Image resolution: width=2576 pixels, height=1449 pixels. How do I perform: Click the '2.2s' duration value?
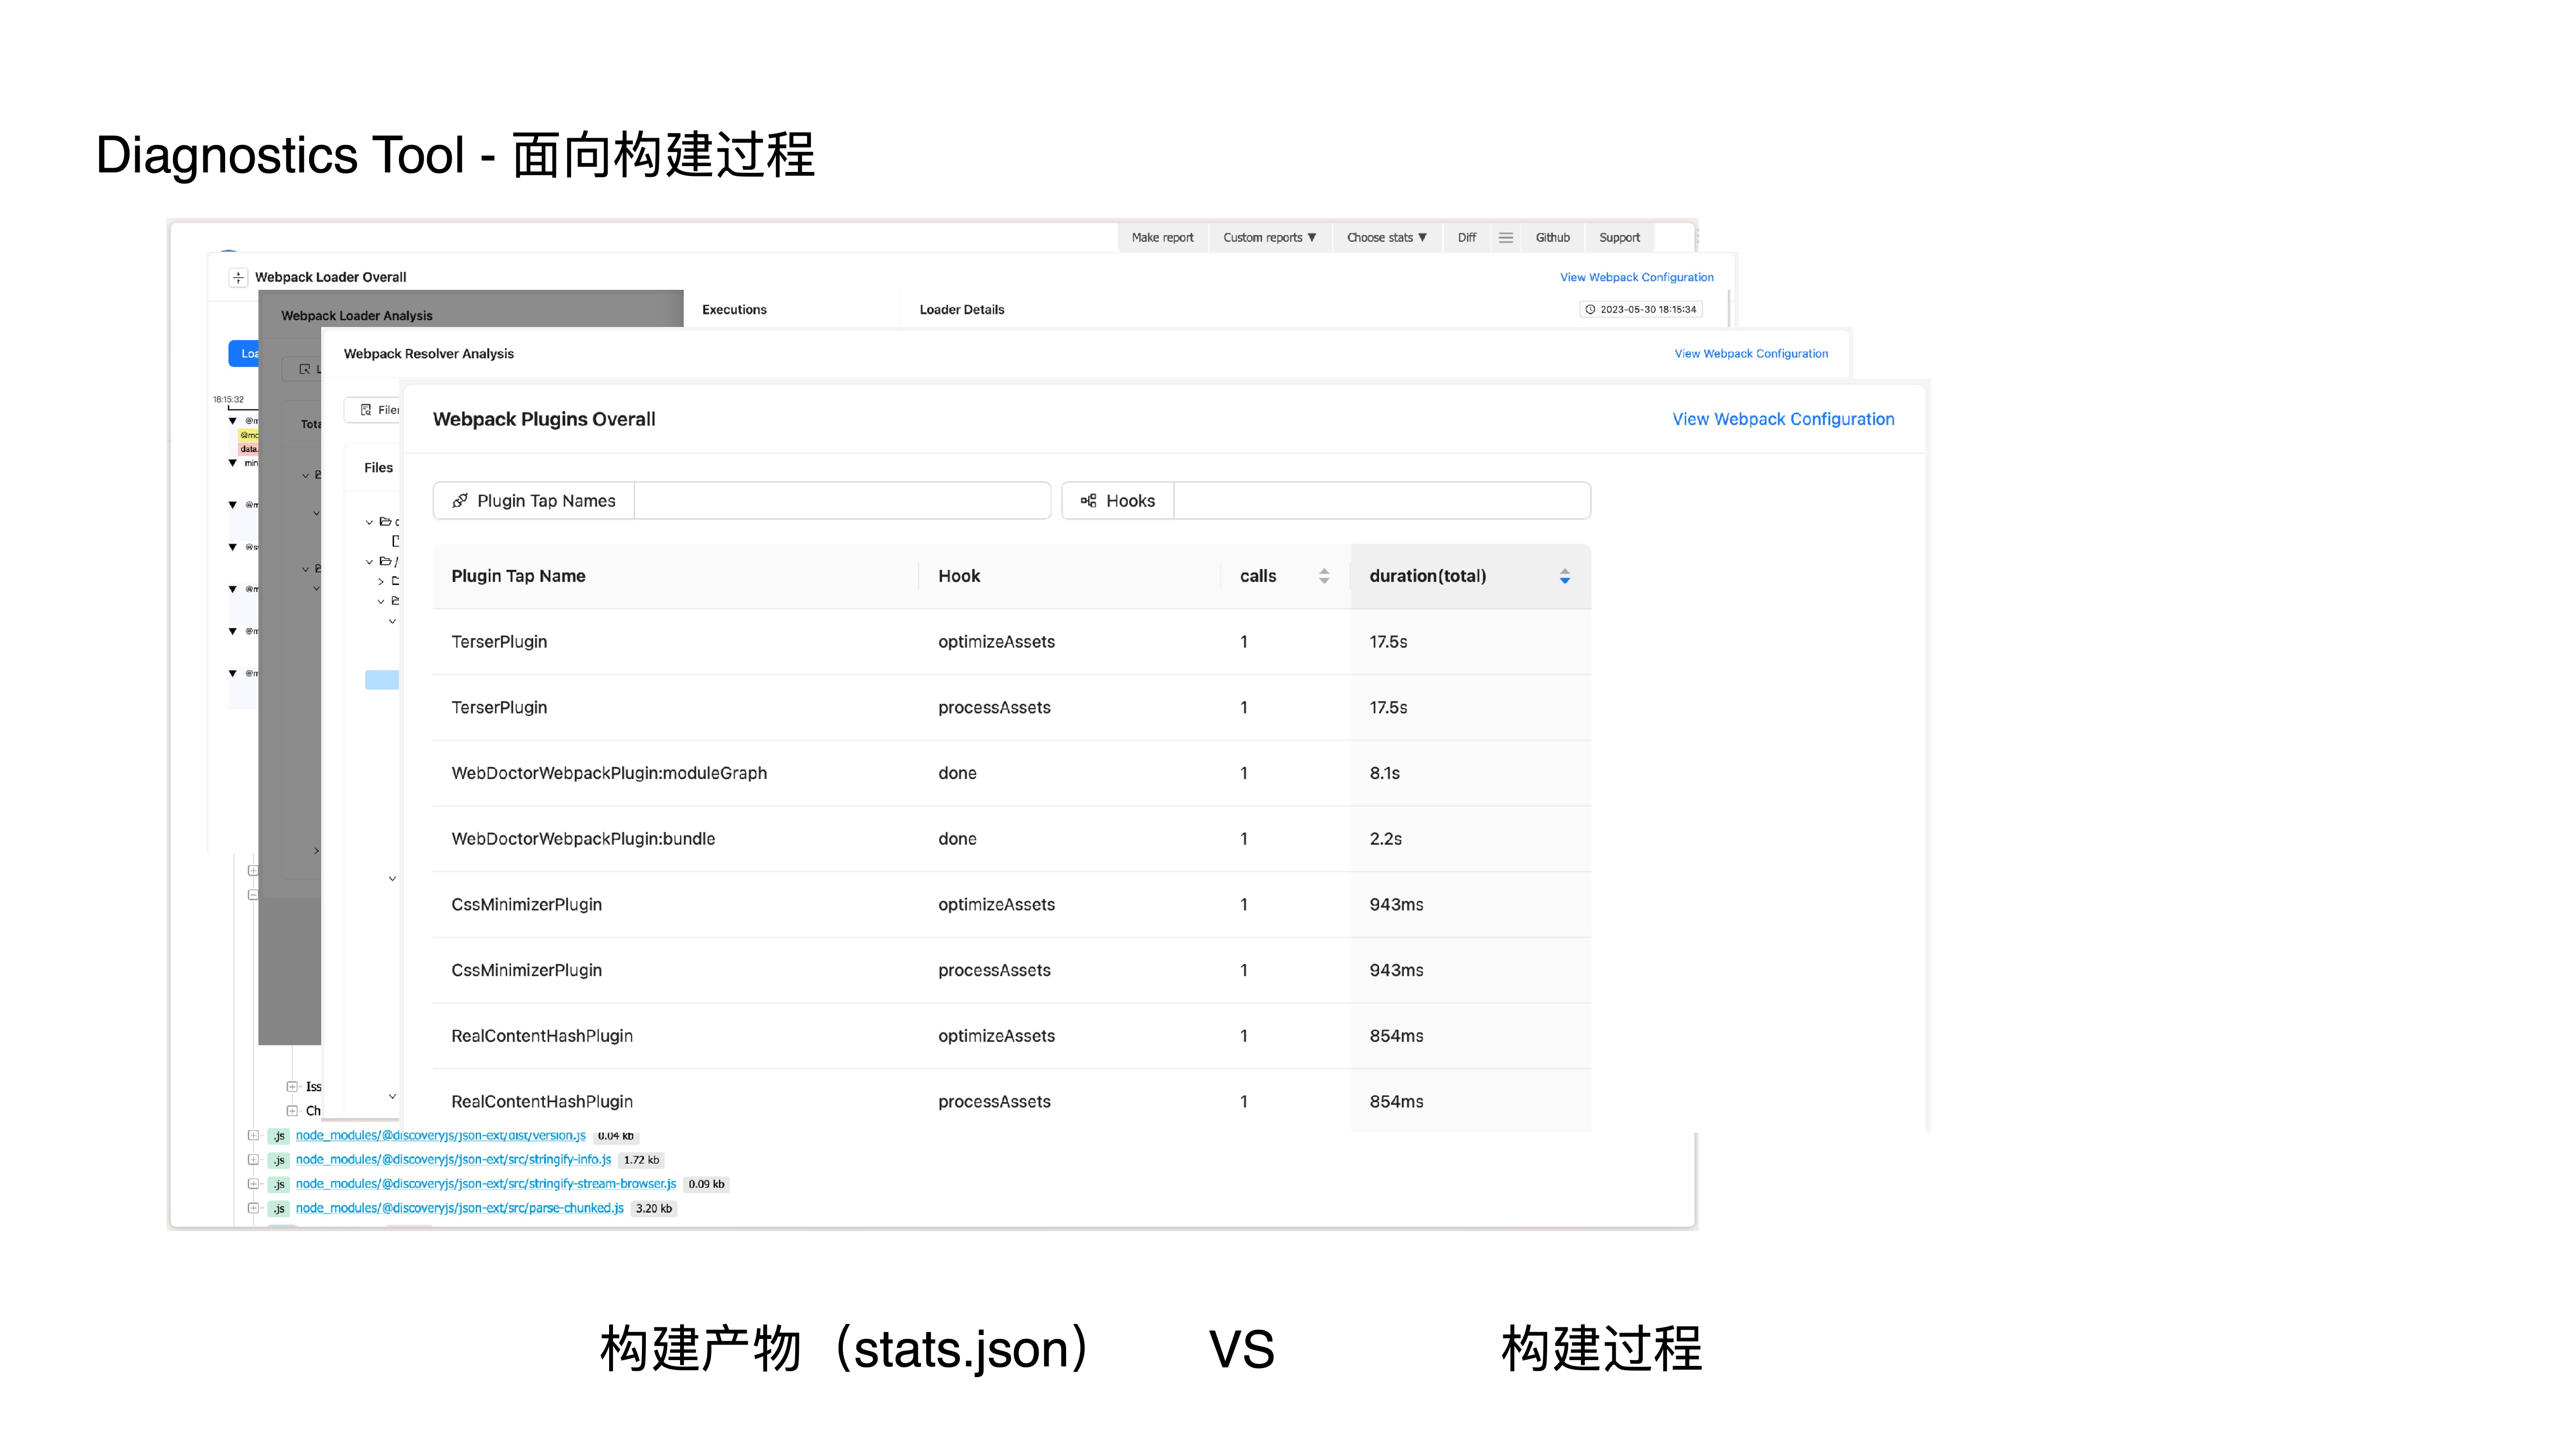(1385, 839)
